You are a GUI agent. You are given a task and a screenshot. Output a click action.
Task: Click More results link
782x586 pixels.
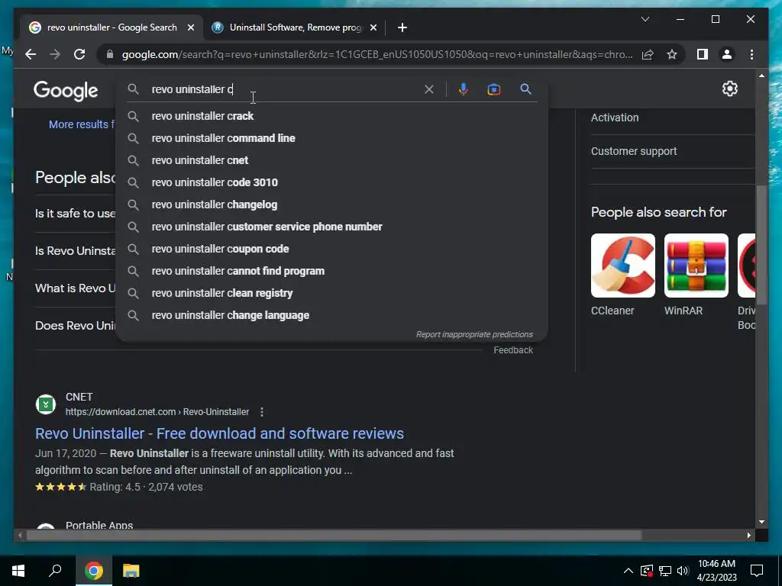82,124
